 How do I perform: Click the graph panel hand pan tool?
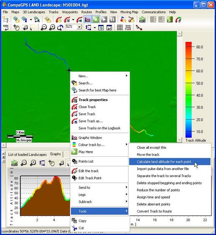[x=52, y=163]
